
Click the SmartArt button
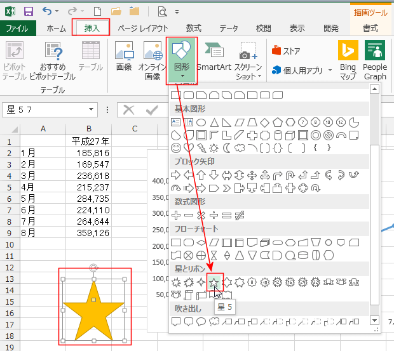tap(214, 61)
